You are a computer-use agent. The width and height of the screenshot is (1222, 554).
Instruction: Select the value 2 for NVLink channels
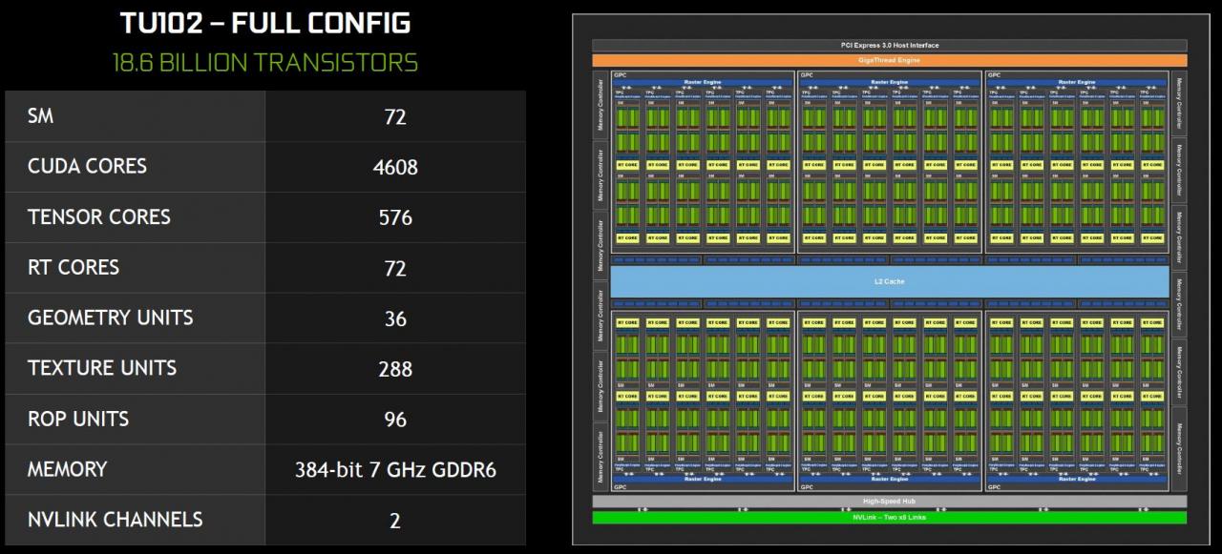[x=395, y=521]
